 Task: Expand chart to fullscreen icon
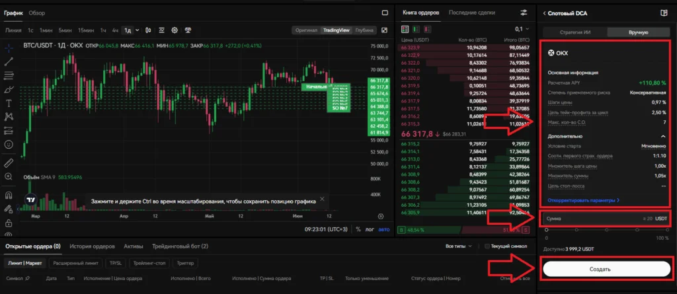click(385, 30)
